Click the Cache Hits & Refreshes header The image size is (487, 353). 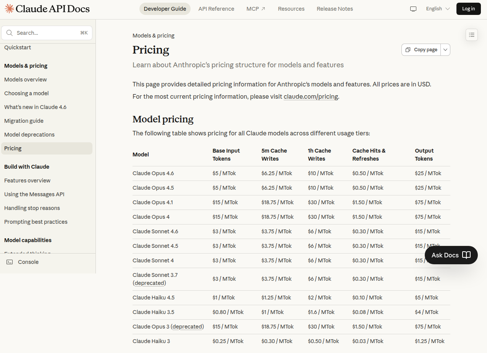tap(369, 155)
